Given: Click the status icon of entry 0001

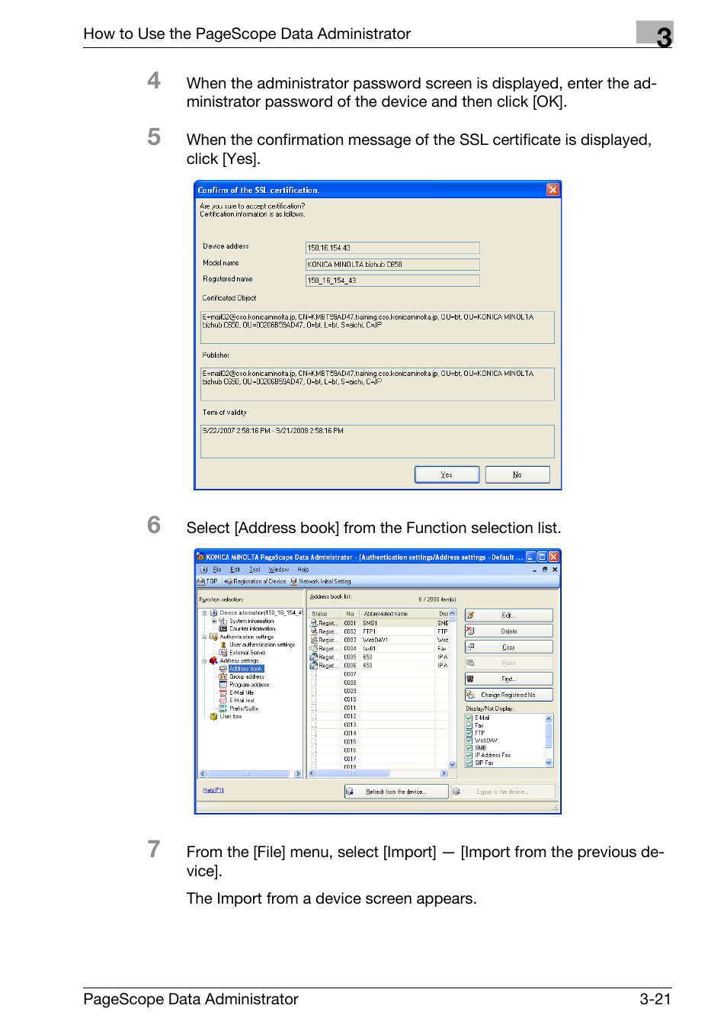Looking at the screenshot, I should coord(314,623).
